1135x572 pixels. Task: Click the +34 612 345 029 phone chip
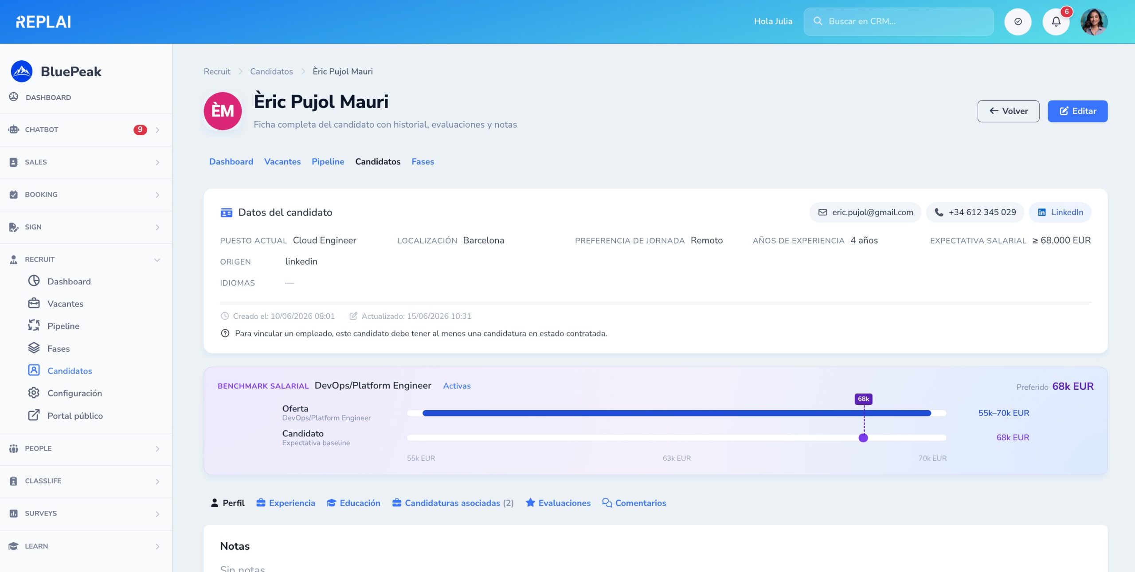[975, 212]
